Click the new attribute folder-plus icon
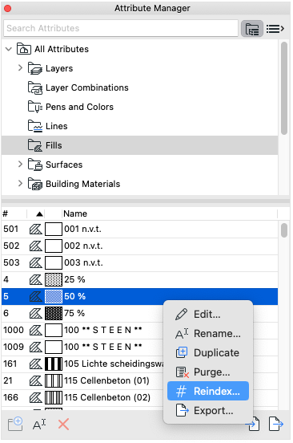This screenshot has height=443, width=293. (x=15, y=424)
